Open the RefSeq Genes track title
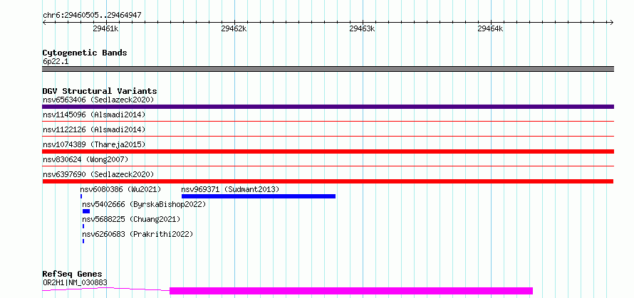 (x=73, y=275)
